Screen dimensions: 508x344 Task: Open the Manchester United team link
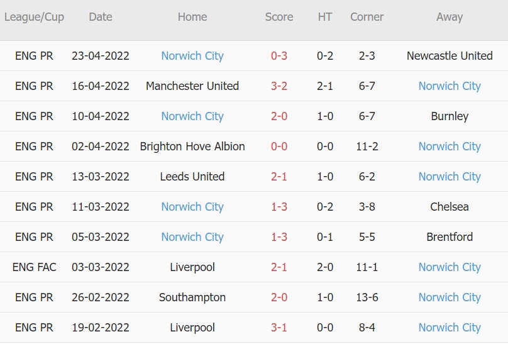tap(192, 86)
